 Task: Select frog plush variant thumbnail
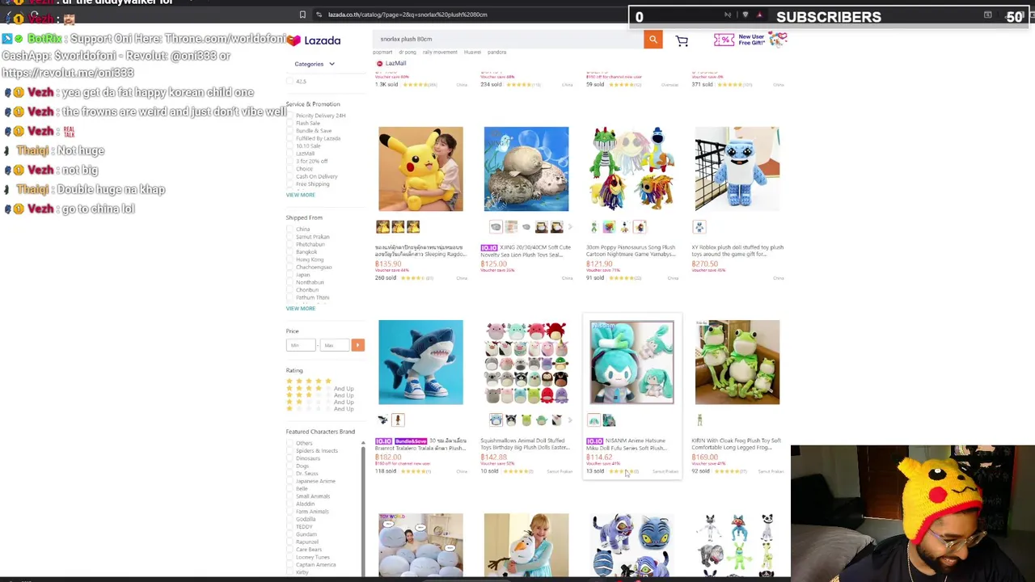[699, 420]
